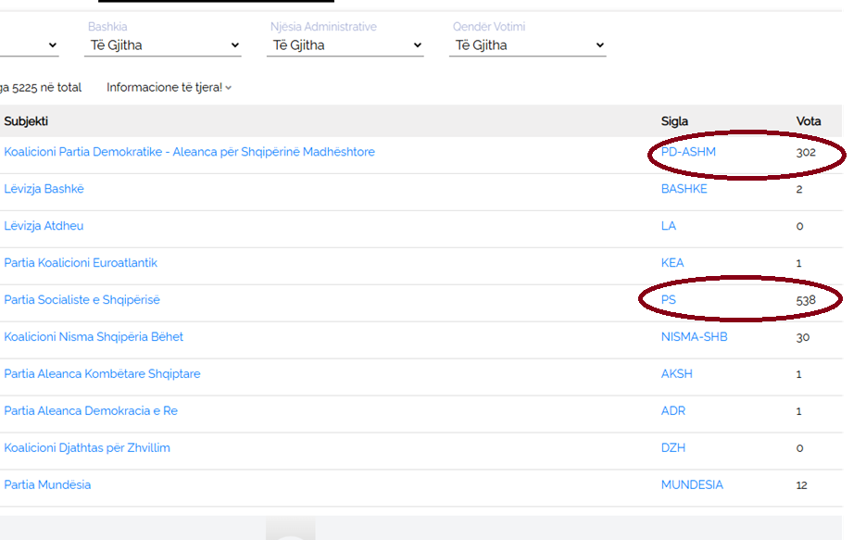The height and width of the screenshot is (540, 866).
Task: Select the MUNDESIA sigla link
Action: coord(692,484)
